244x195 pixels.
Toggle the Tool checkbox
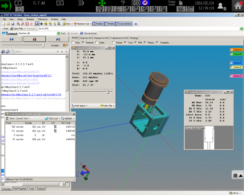click(125, 42)
